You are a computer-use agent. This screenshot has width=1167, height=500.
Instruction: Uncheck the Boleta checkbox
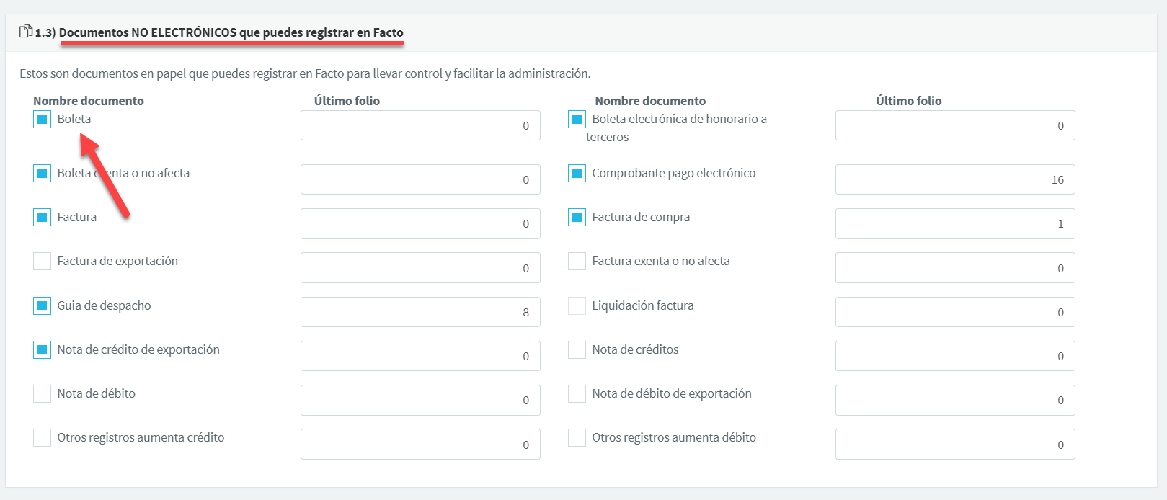coord(43,120)
